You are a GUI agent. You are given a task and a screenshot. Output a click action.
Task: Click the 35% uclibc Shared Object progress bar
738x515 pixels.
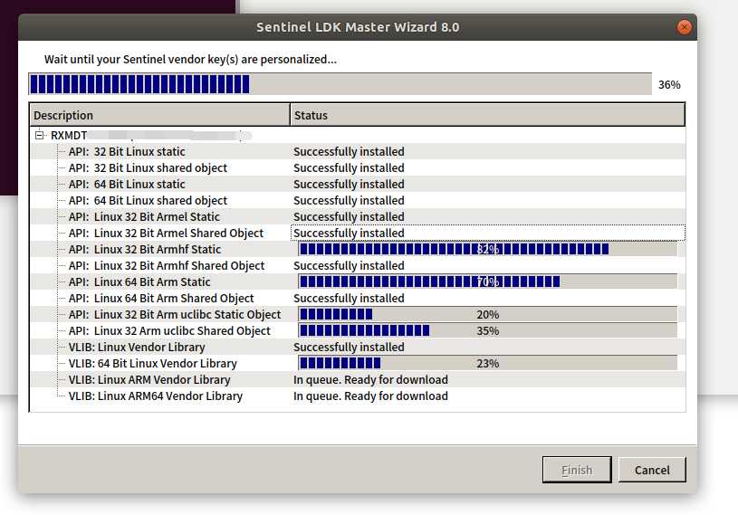(487, 330)
